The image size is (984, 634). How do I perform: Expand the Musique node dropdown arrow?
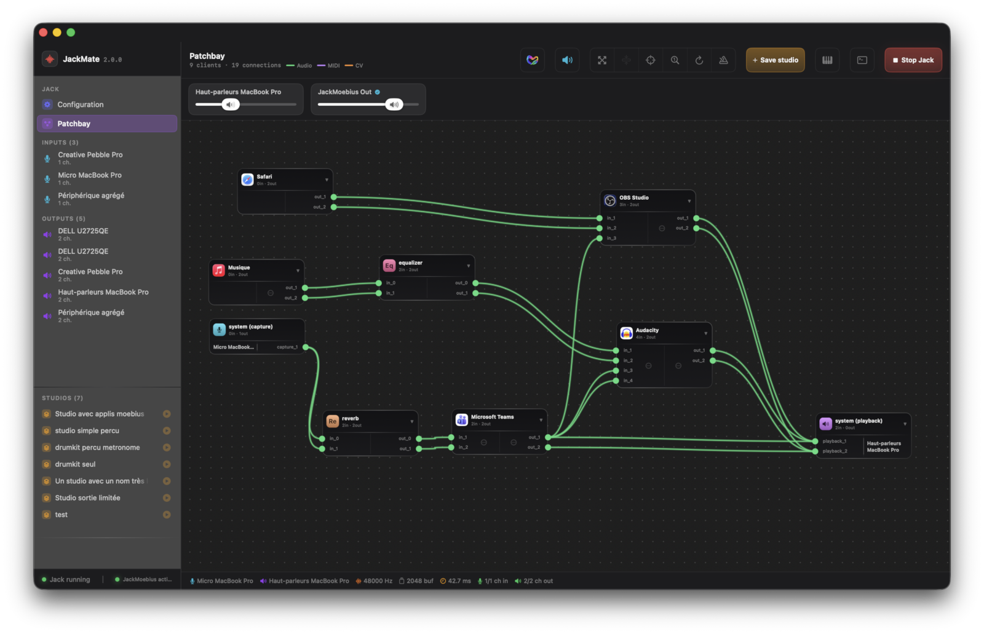click(298, 271)
